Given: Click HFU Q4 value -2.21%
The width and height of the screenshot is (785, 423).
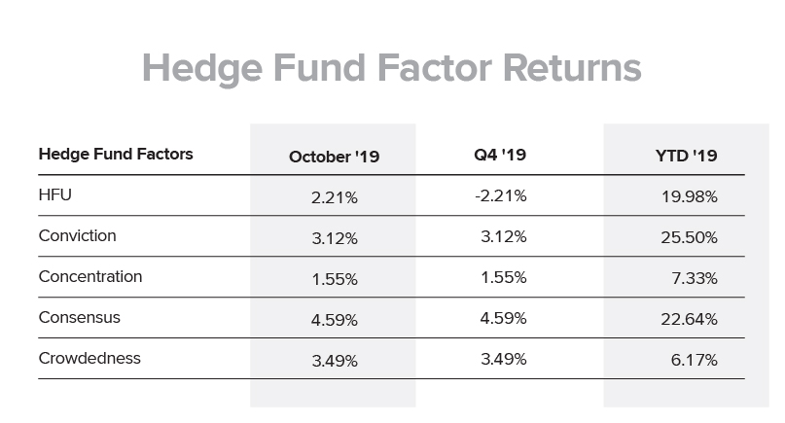Looking at the screenshot, I should click(x=500, y=195).
